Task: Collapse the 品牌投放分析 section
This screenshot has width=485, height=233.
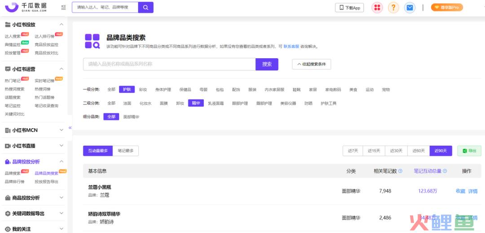Action: [62, 161]
